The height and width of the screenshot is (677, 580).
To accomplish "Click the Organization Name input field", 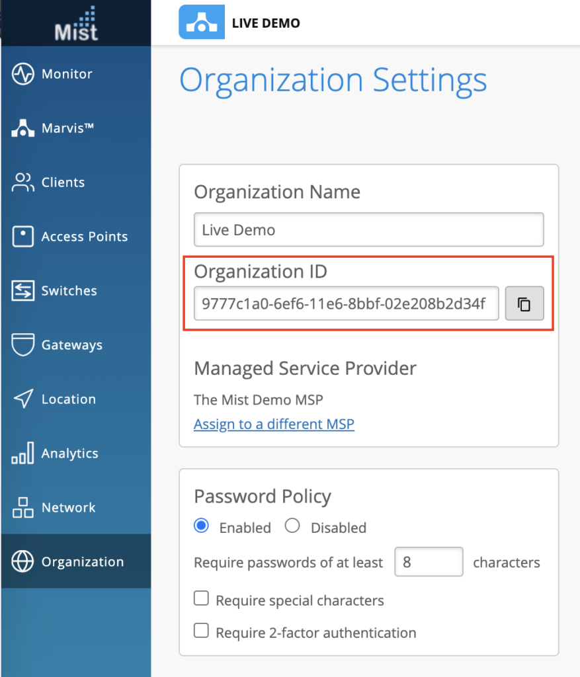I will pos(368,229).
